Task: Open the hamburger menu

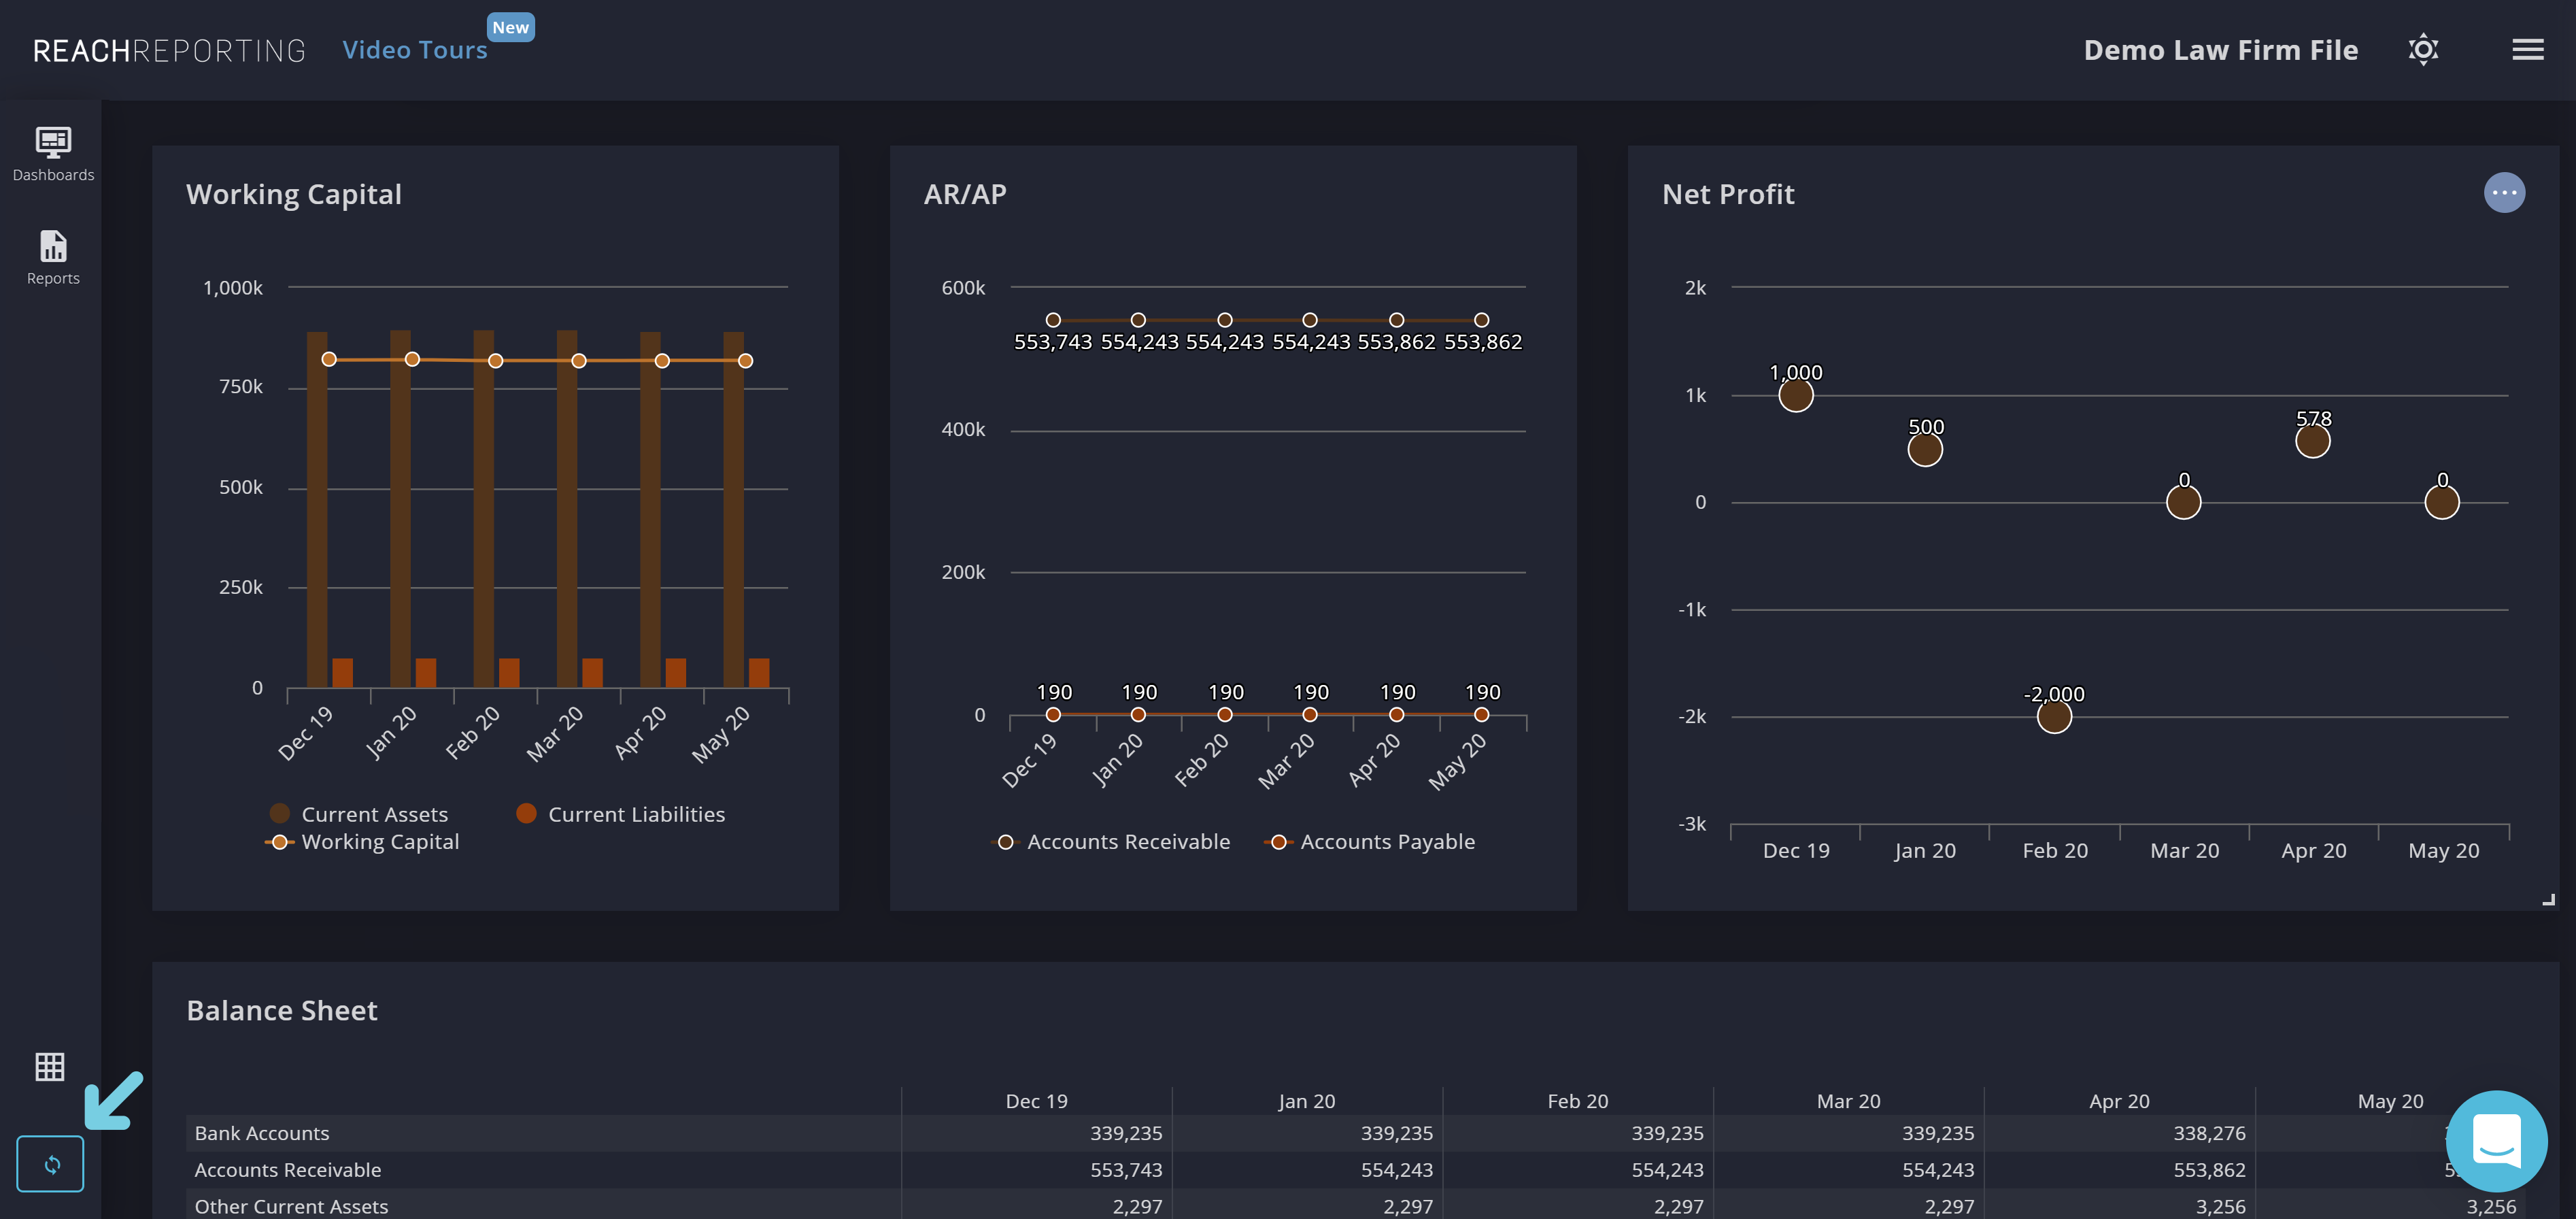Action: [2527, 50]
